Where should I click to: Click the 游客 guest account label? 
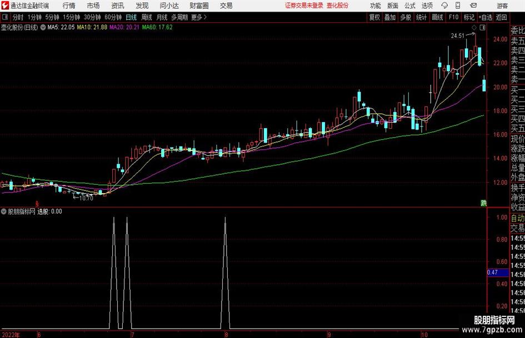point(502,6)
